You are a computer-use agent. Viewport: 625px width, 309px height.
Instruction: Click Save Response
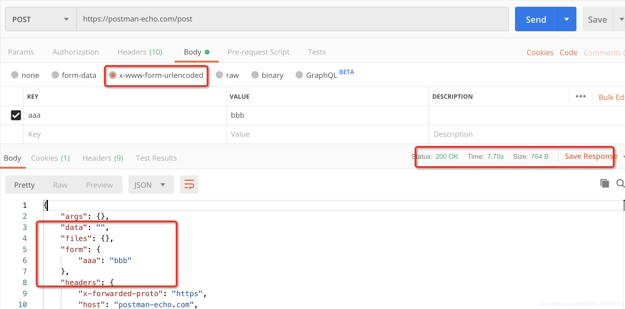[x=591, y=156]
